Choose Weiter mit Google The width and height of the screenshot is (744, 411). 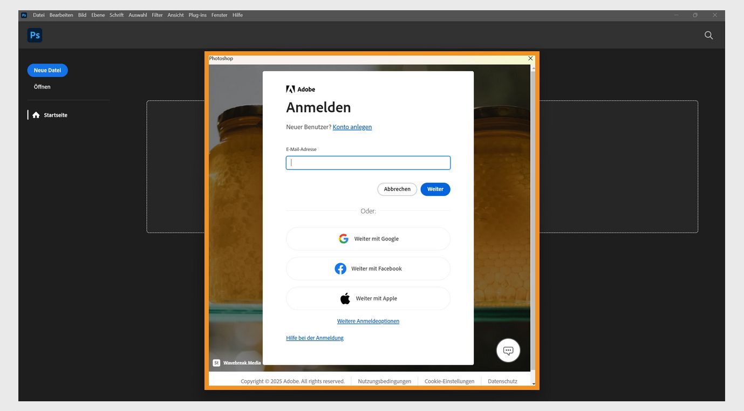(x=368, y=239)
